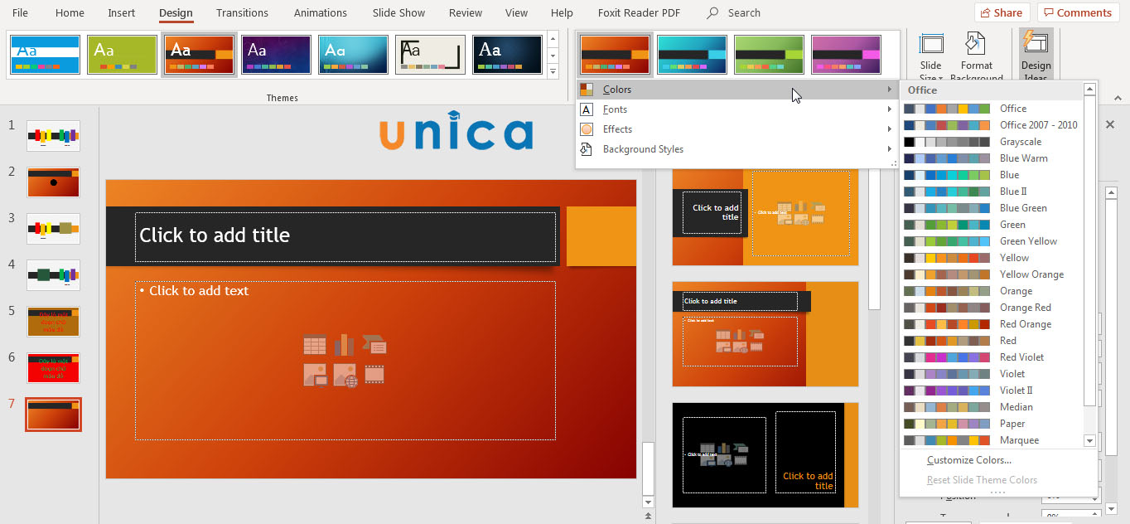
Task: Click the 'Click to add title' placeholder
Action: [345, 236]
